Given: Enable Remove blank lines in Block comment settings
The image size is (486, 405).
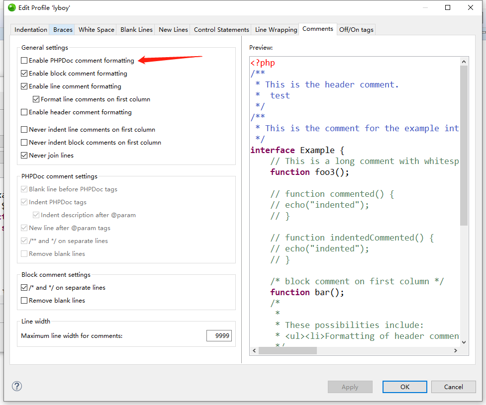Looking at the screenshot, I should [x=24, y=301].
